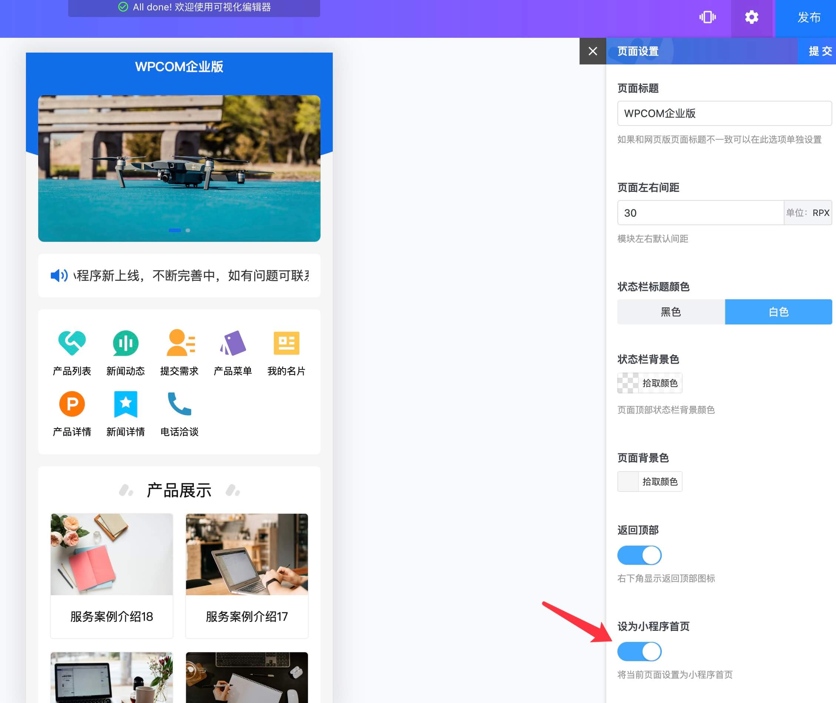Click the 页面标题 input field

(724, 113)
